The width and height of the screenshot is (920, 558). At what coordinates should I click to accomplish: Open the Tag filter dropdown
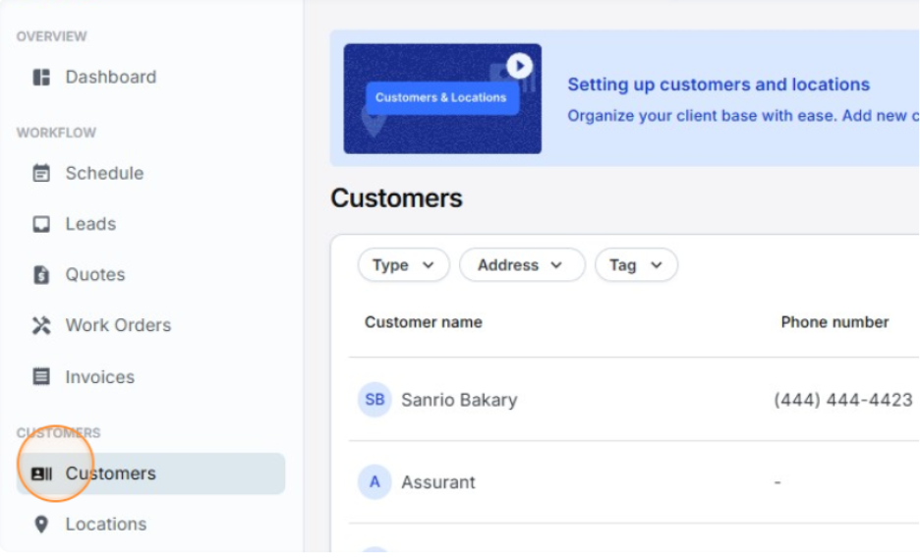pos(636,265)
